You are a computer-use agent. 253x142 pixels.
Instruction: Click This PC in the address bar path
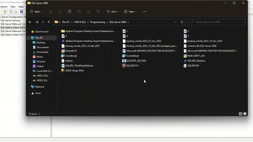click(x=66, y=22)
